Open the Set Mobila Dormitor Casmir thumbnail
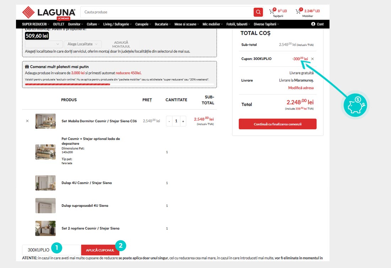The height and width of the screenshot is (268, 391). click(x=45, y=121)
